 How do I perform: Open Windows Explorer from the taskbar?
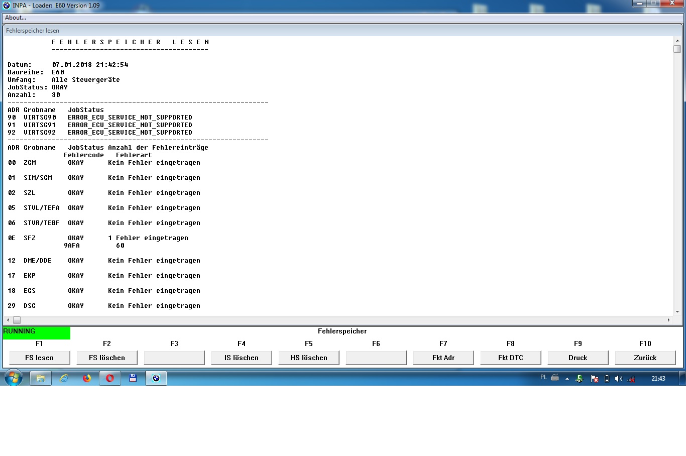(41, 378)
